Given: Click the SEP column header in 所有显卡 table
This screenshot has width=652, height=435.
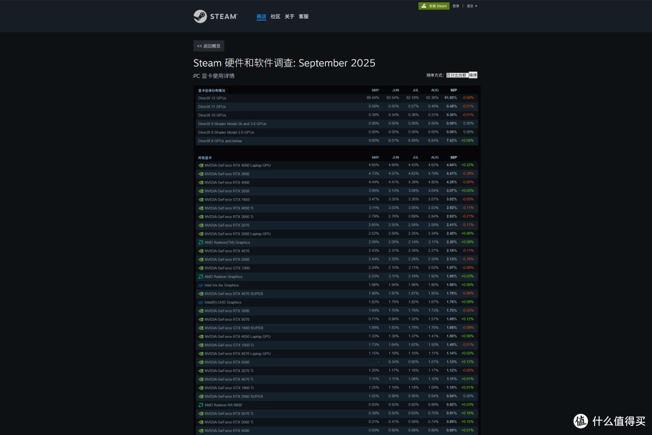Looking at the screenshot, I should [x=453, y=157].
